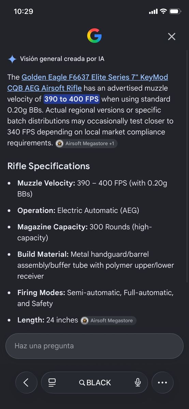Screen dimensions: 189x409
Task: Tap the battery indicator in status bar
Action: pyautogui.click(x=175, y=11)
